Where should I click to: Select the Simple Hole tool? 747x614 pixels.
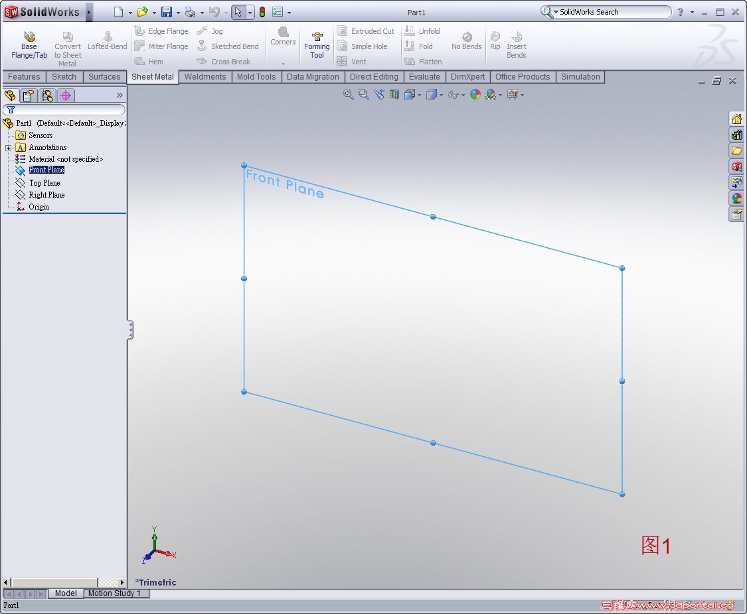(362, 46)
